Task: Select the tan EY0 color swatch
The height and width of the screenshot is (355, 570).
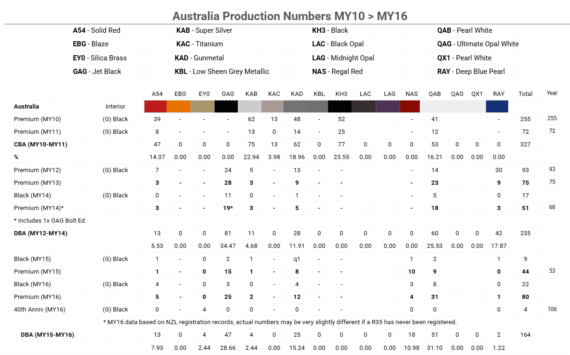Action: pyautogui.click(x=203, y=107)
